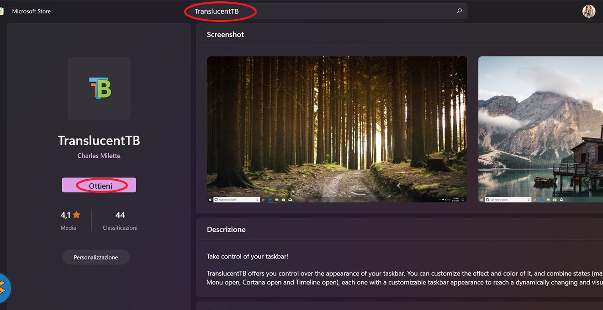The width and height of the screenshot is (603, 310).
Task: Click the 44 Classificazioni count
Action: click(120, 220)
